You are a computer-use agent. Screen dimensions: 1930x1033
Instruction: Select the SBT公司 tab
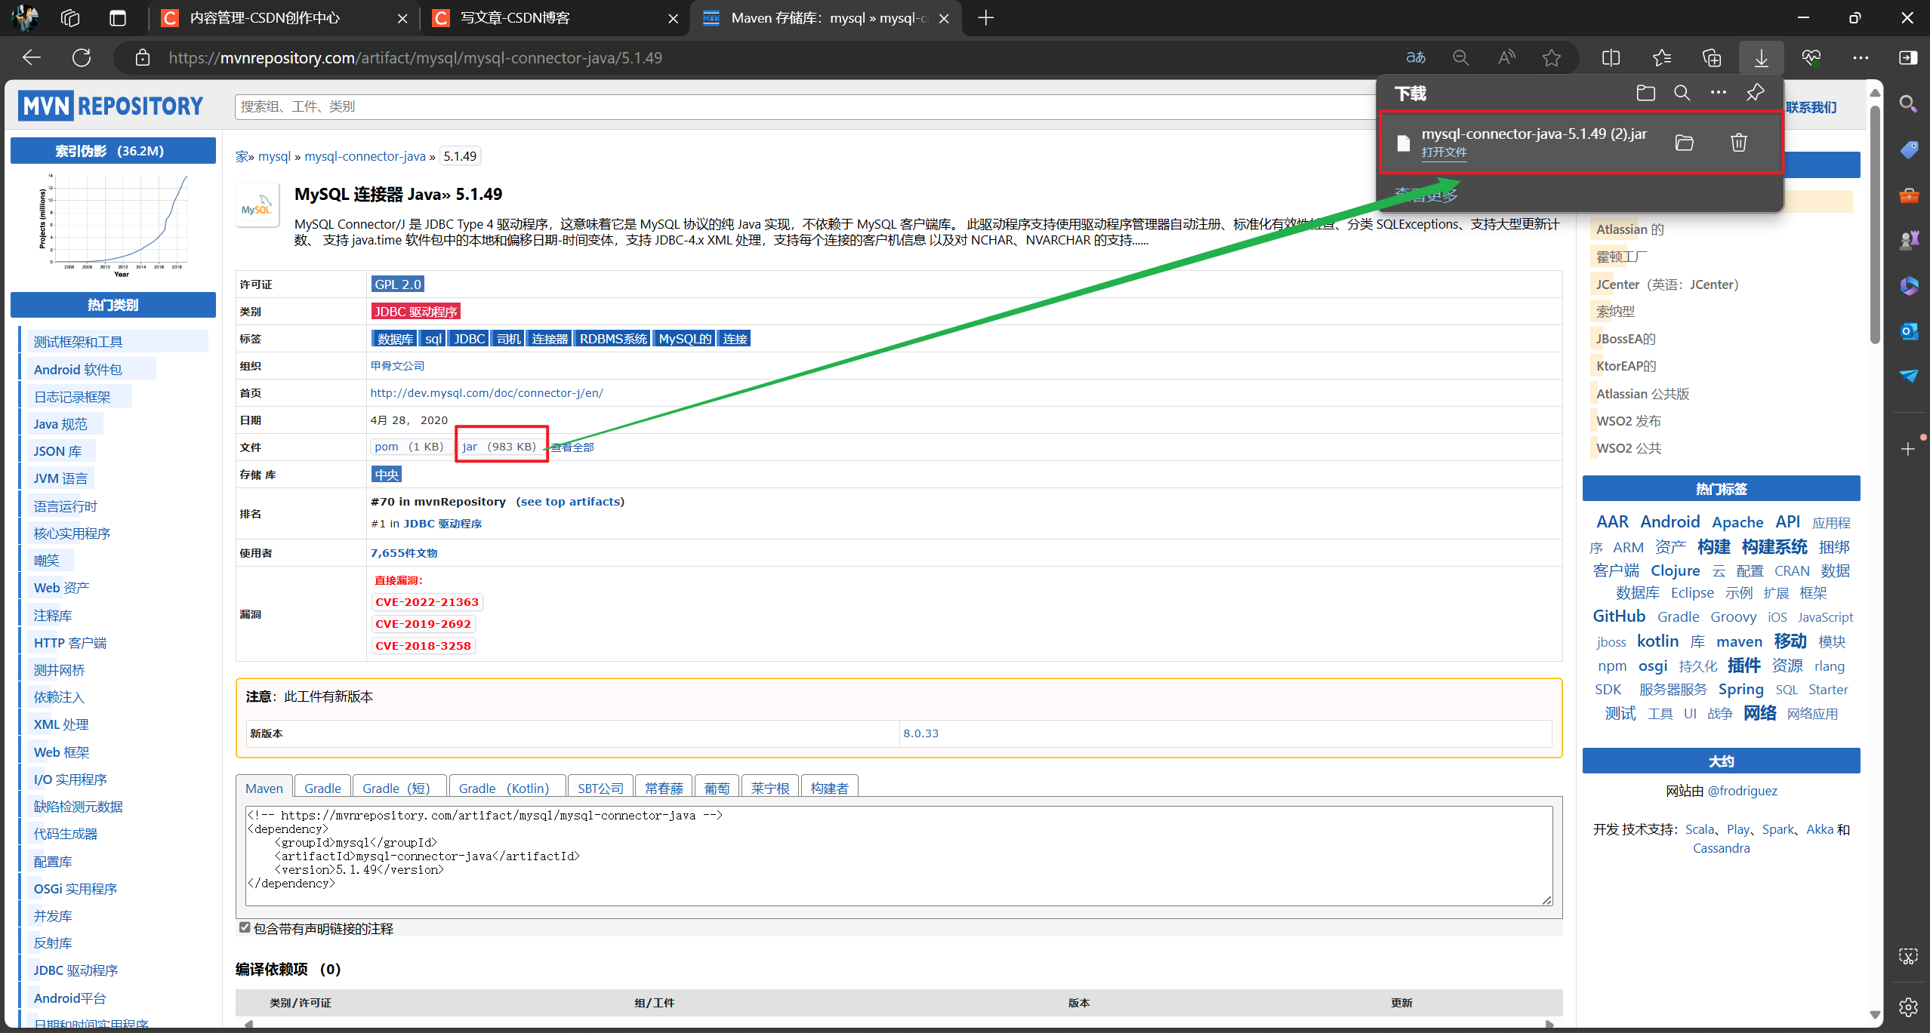pos(601,788)
